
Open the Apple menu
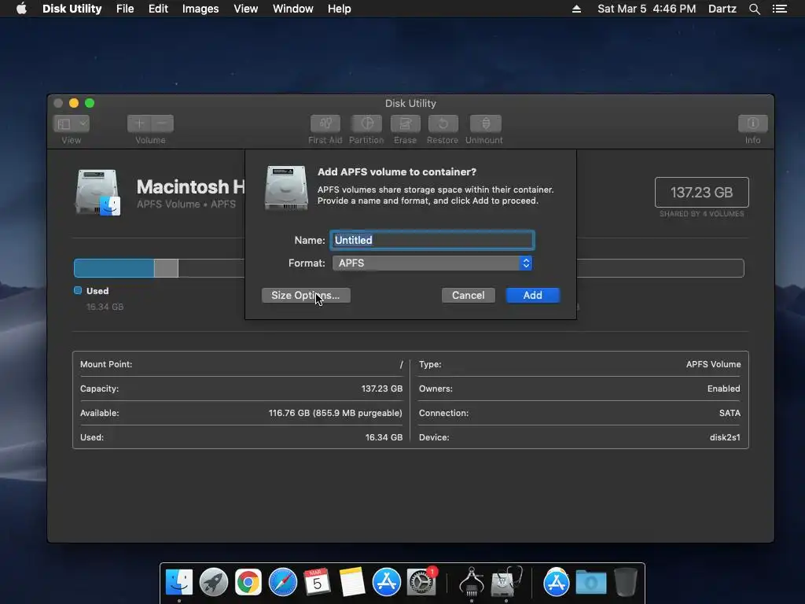[21, 9]
